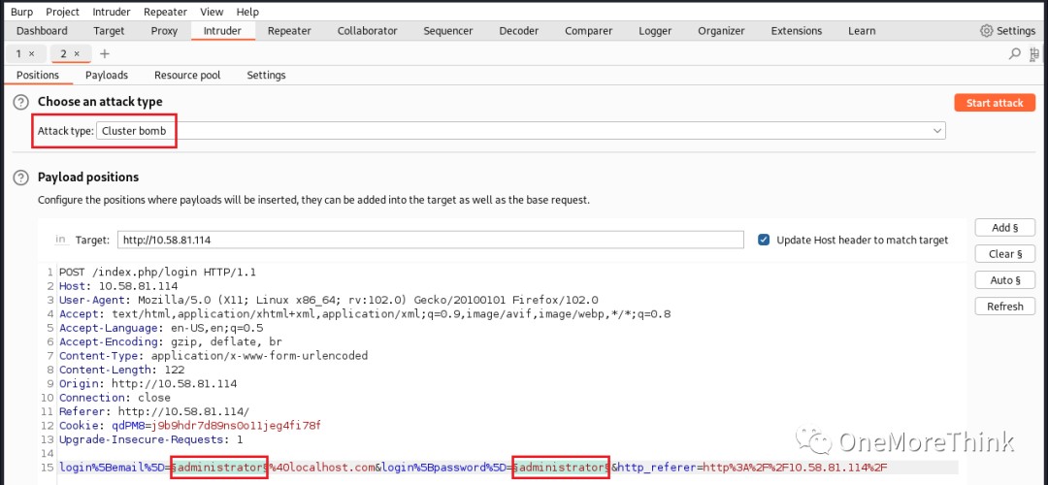Open the tab options menu icon
Image resolution: width=1048 pixels, height=485 pixels.
tap(1034, 53)
